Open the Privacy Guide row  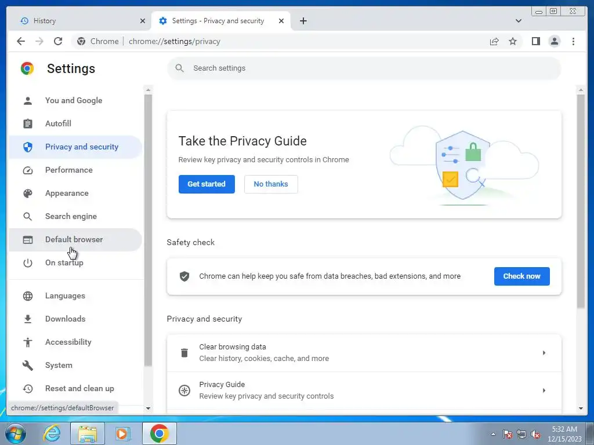click(364, 390)
